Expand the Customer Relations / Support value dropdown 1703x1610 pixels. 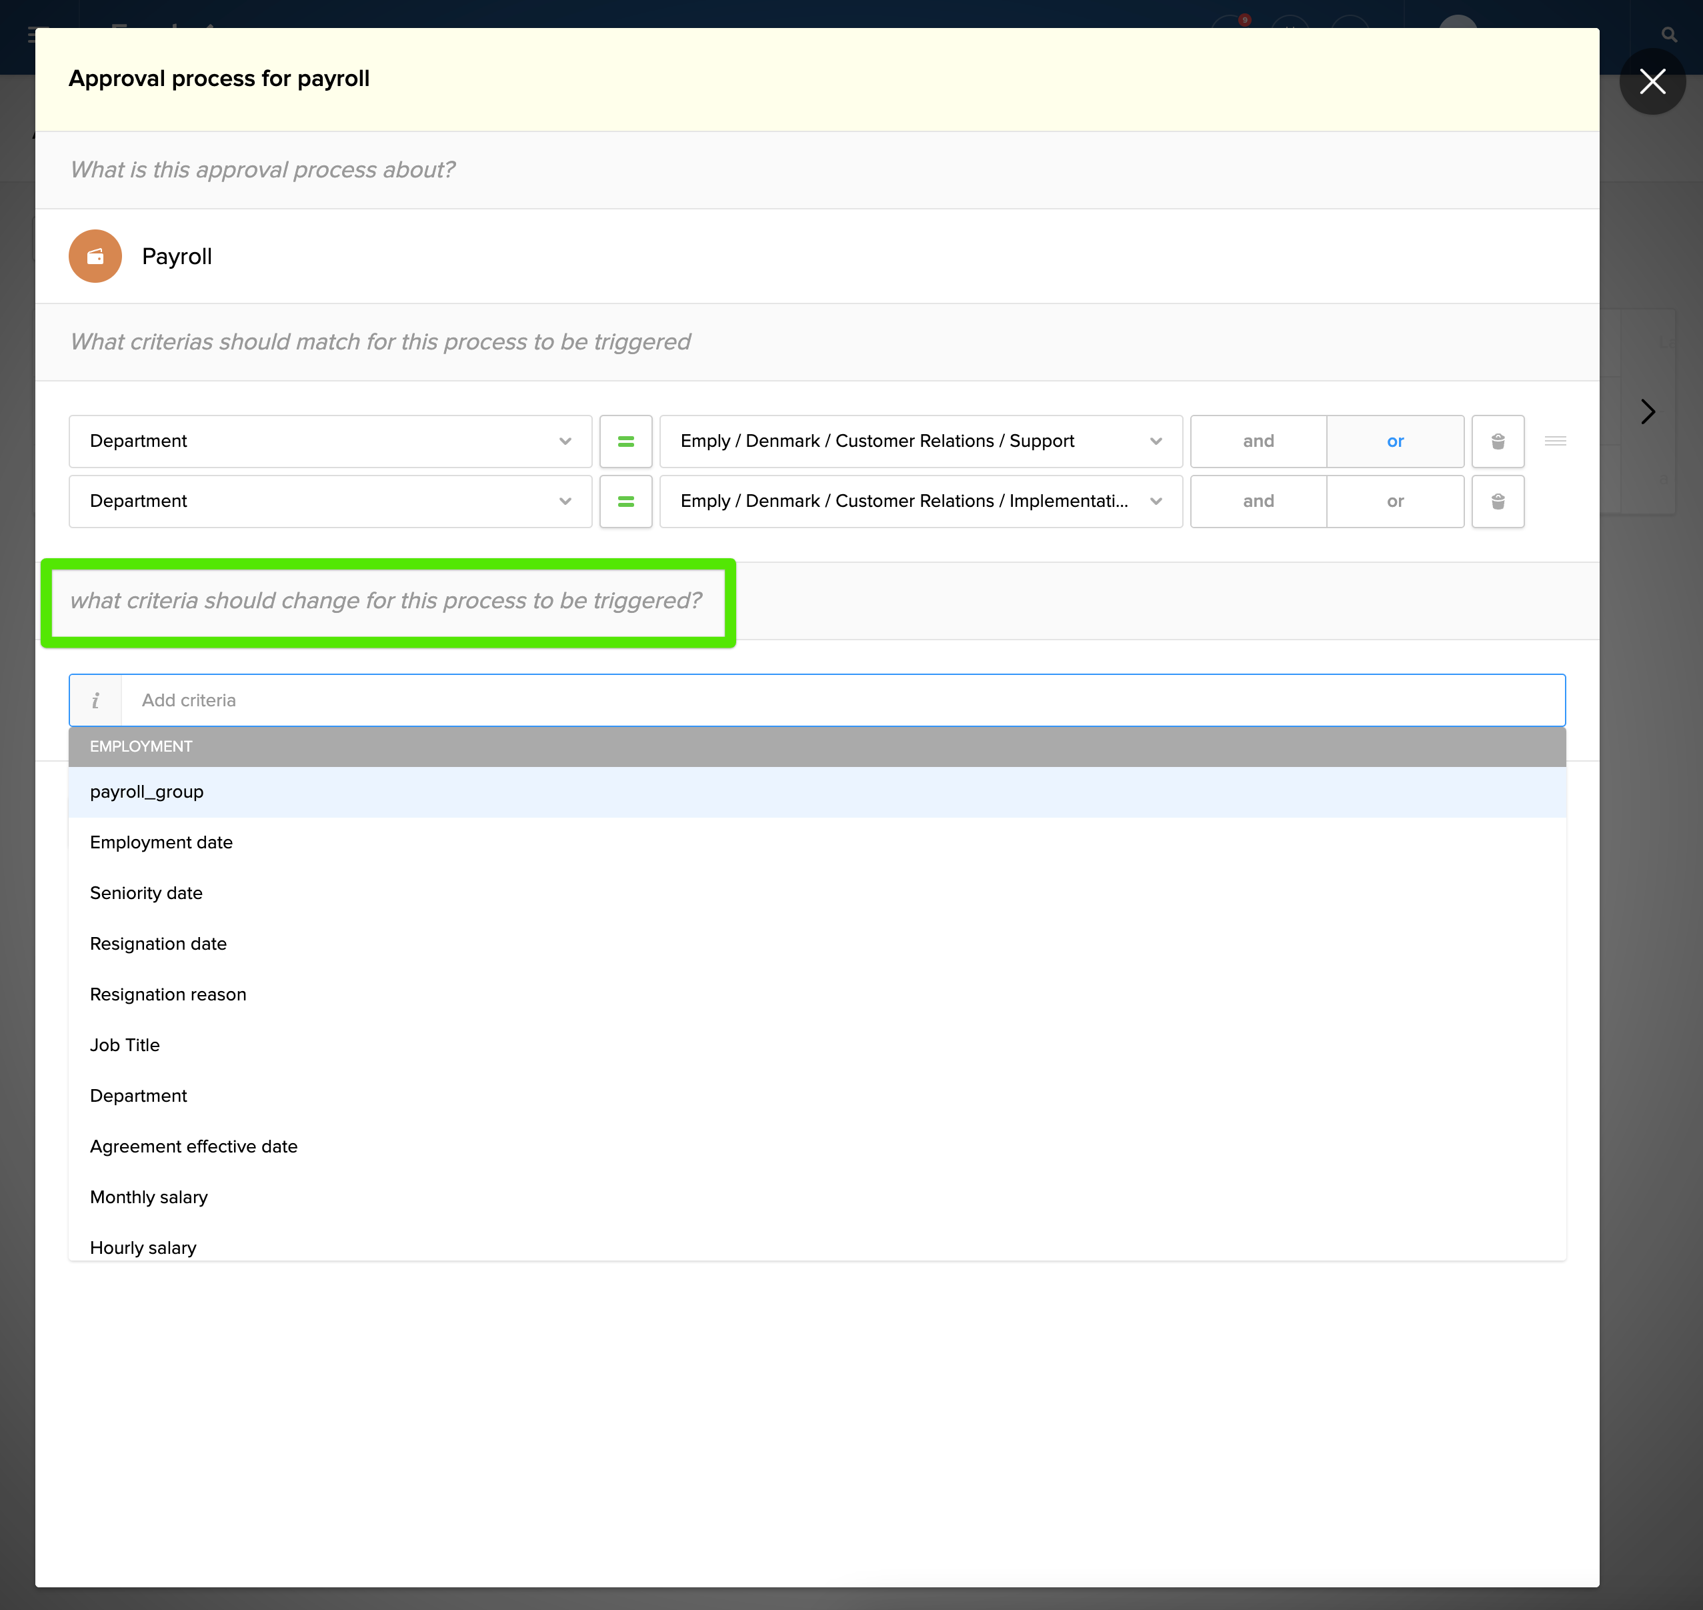920,441
